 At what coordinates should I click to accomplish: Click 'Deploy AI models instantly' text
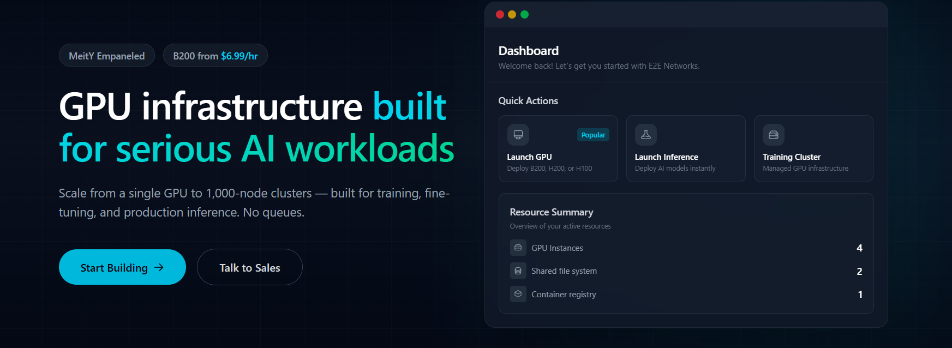(x=675, y=169)
